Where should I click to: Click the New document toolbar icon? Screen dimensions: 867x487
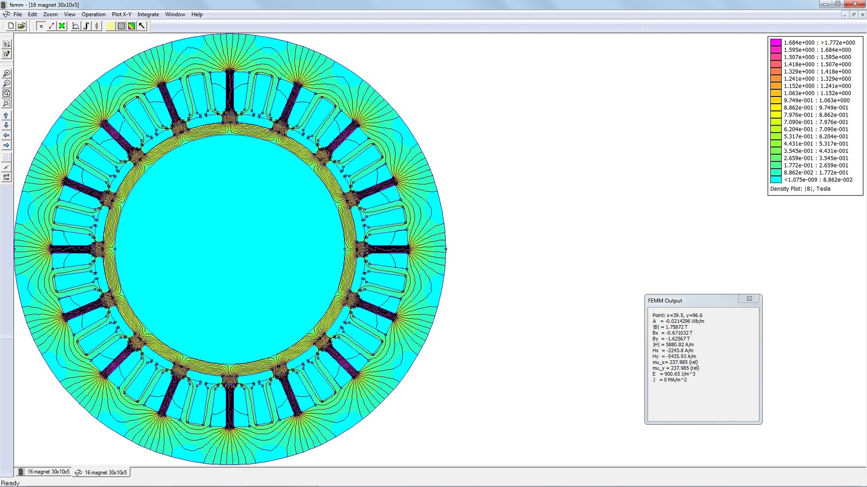click(x=10, y=26)
